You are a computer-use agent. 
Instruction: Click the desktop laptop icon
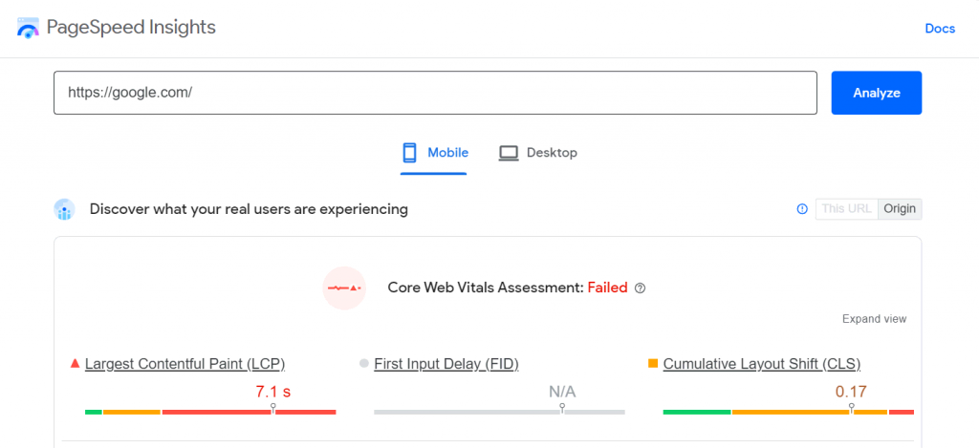point(509,153)
